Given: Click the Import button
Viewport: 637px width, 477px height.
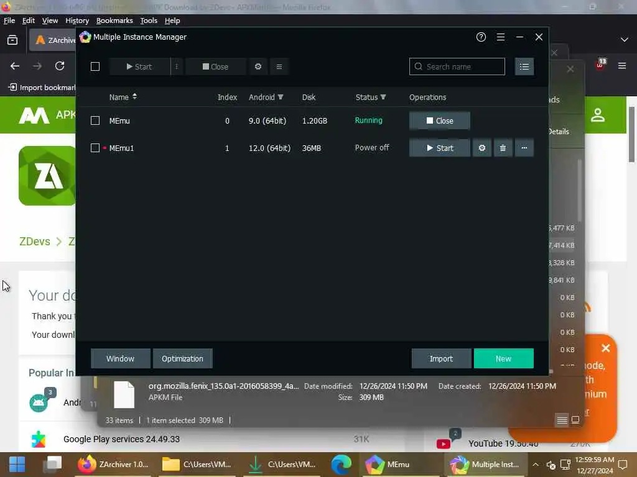Looking at the screenshot, I should tap(441, 358).
